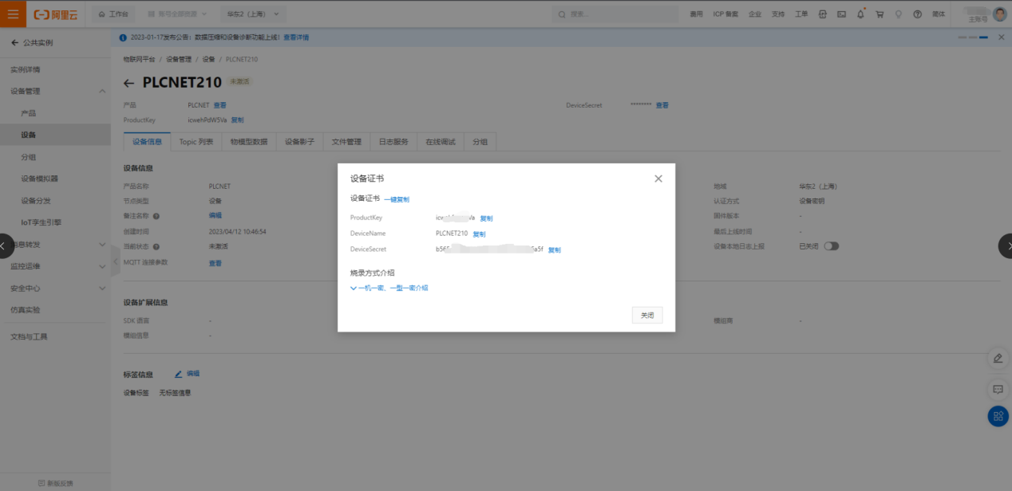Click the edit pencil floating icon

coord(998,358)
